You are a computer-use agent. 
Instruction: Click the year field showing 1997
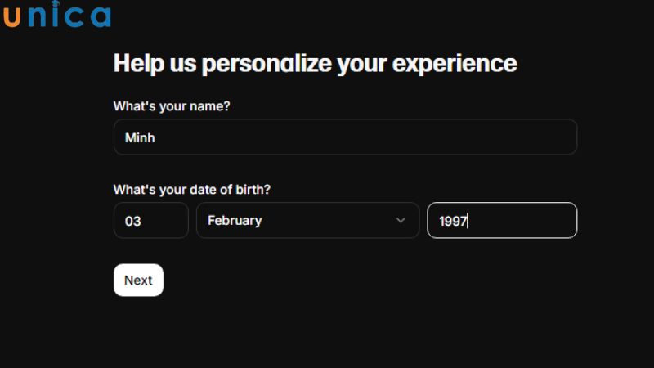502,221
